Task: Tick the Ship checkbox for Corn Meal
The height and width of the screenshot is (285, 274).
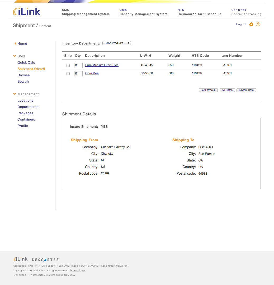Action: click(x=68, y=74)
